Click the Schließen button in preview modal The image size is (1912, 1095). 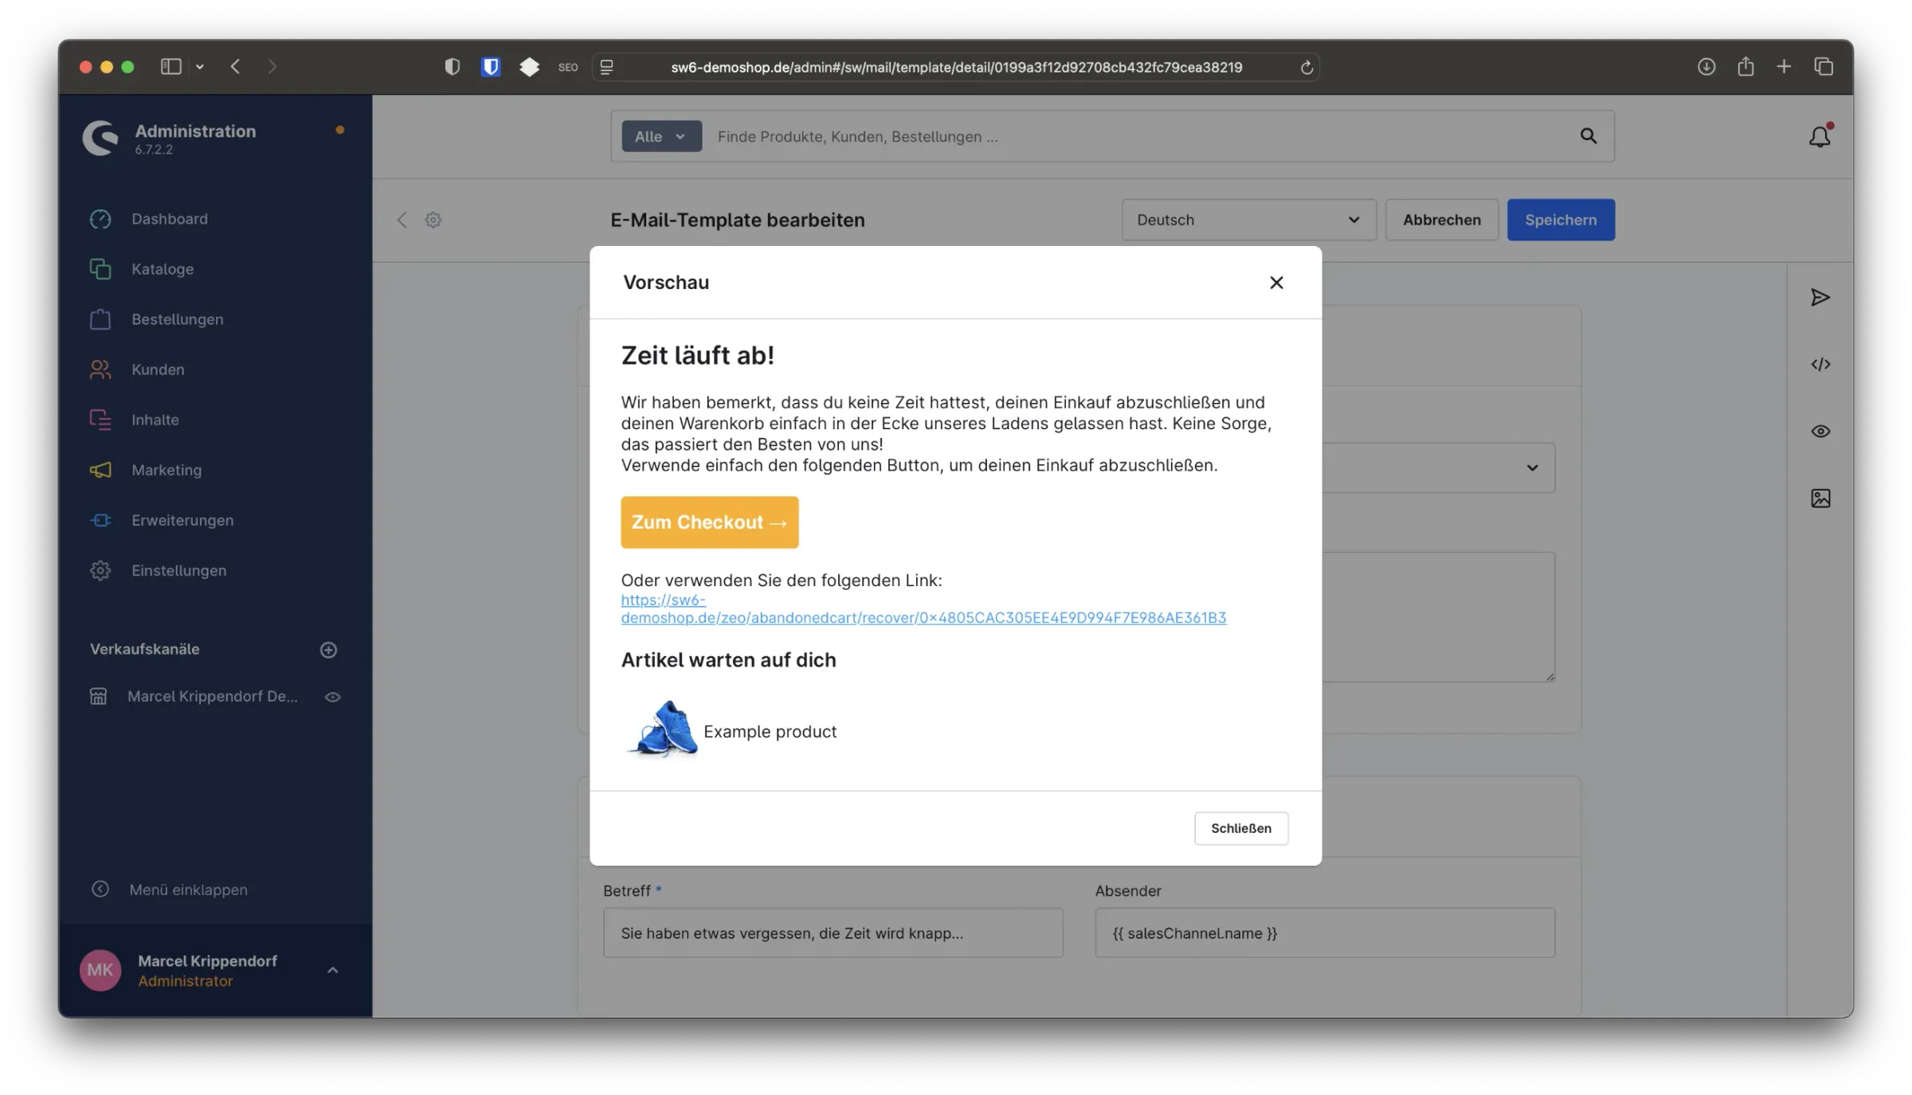[x=1240, y=828]
